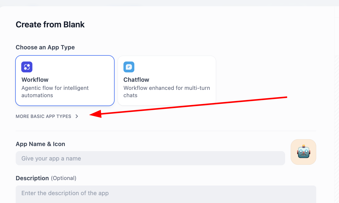Viewport: 339px width, 203px height.
Task: Click the purple Workflow icon
Action: pos(27,67)
